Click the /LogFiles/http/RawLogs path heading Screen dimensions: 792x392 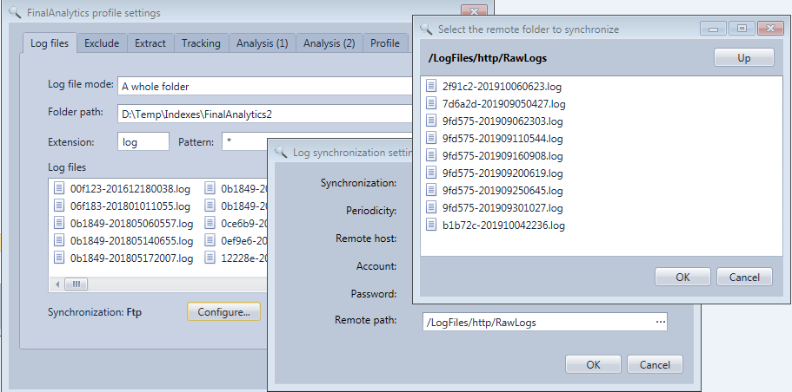click(488, 58)
